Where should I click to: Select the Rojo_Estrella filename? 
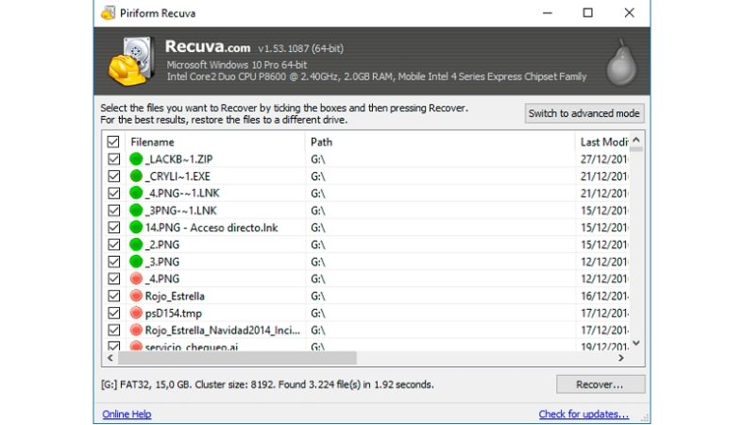(x=175, y=296)
